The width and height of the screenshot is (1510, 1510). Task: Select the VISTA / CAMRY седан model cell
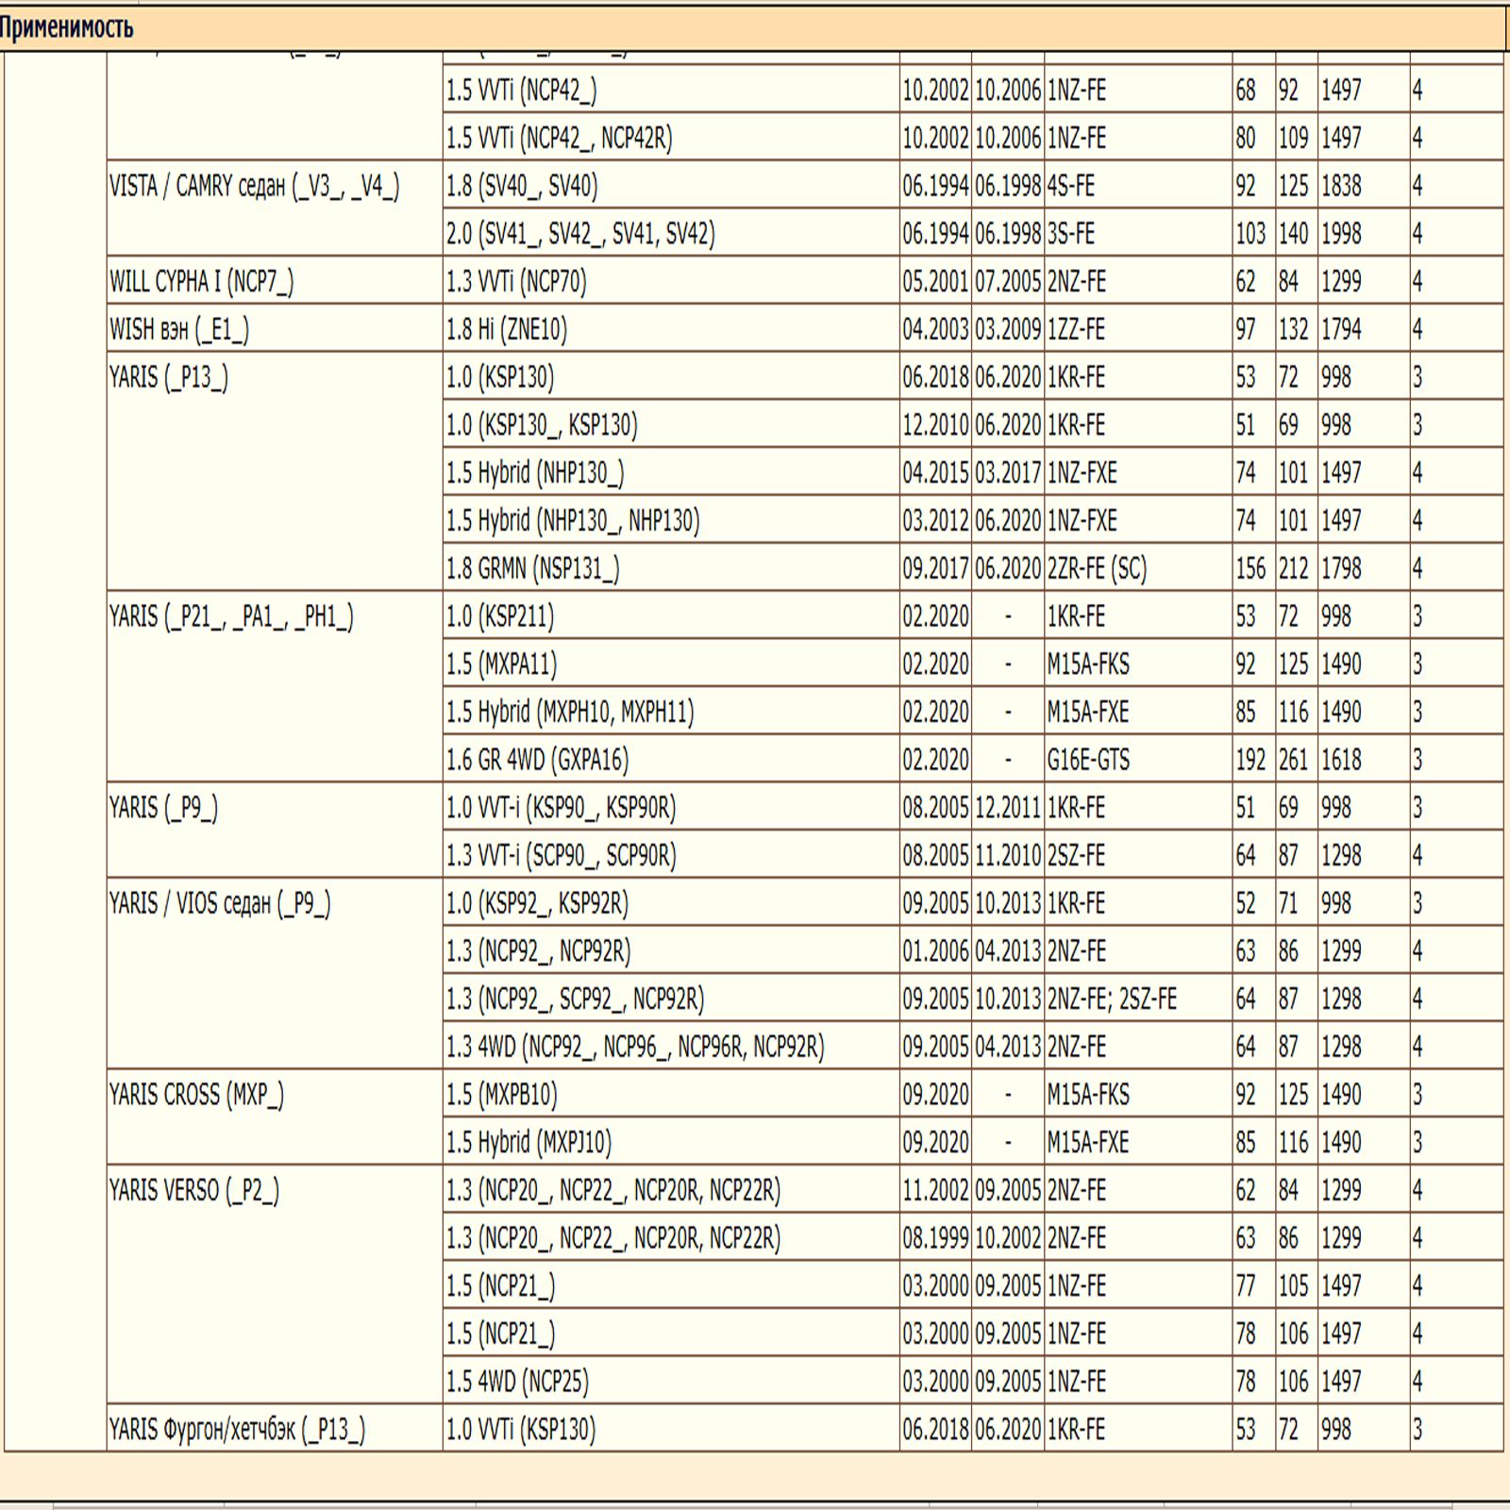254,187
